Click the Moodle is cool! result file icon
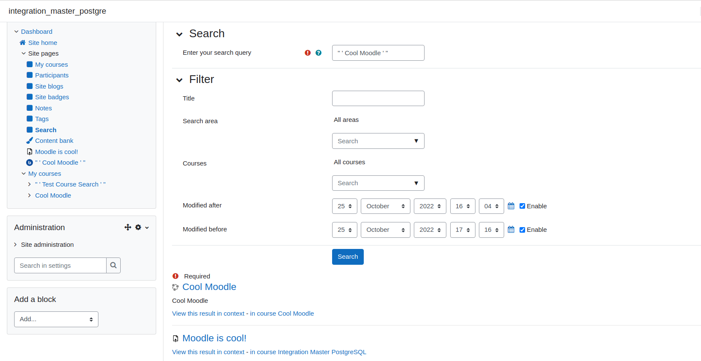The image size is (701, 361). click(175, 338)
